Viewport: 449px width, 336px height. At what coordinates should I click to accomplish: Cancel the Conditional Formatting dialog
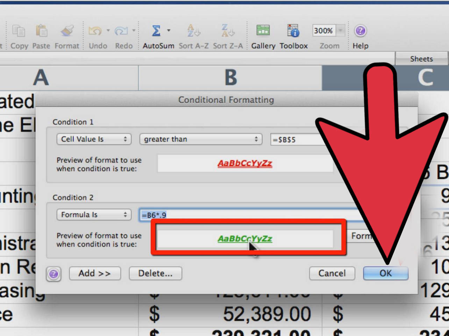(x=332, y=274)
